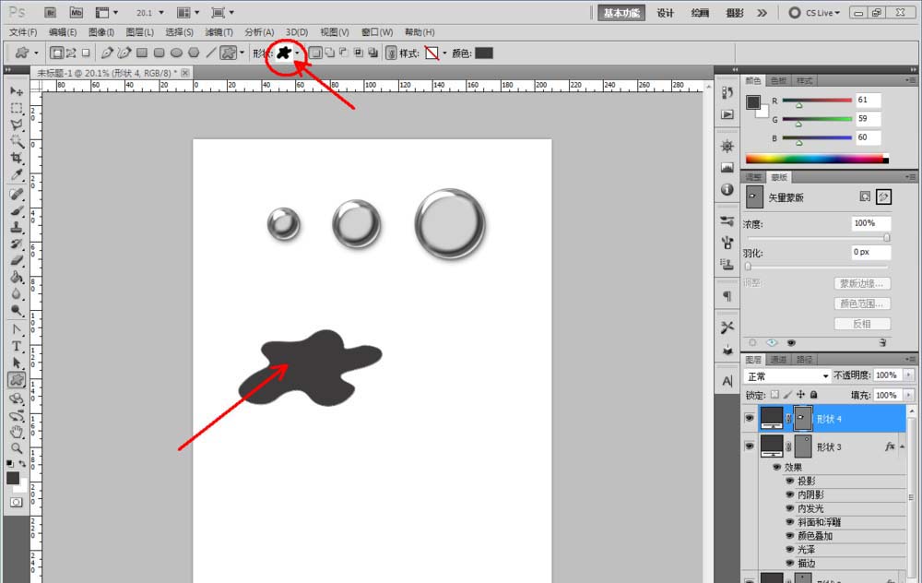This screenshot has width=922, height=583.
Task: Open the 不透明度 opacity slider arrow
Action: click(908, 375)
